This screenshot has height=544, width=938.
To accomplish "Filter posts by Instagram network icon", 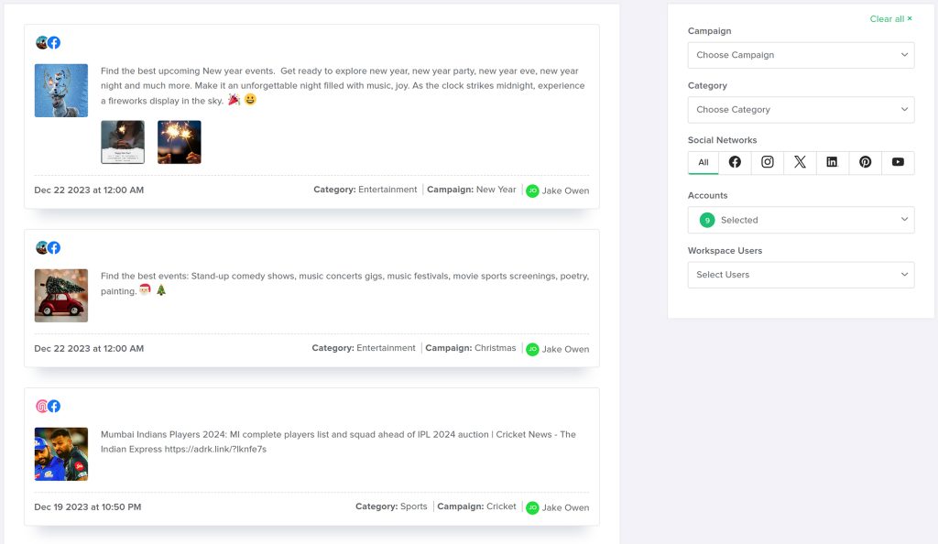I will tap(768, 162).
